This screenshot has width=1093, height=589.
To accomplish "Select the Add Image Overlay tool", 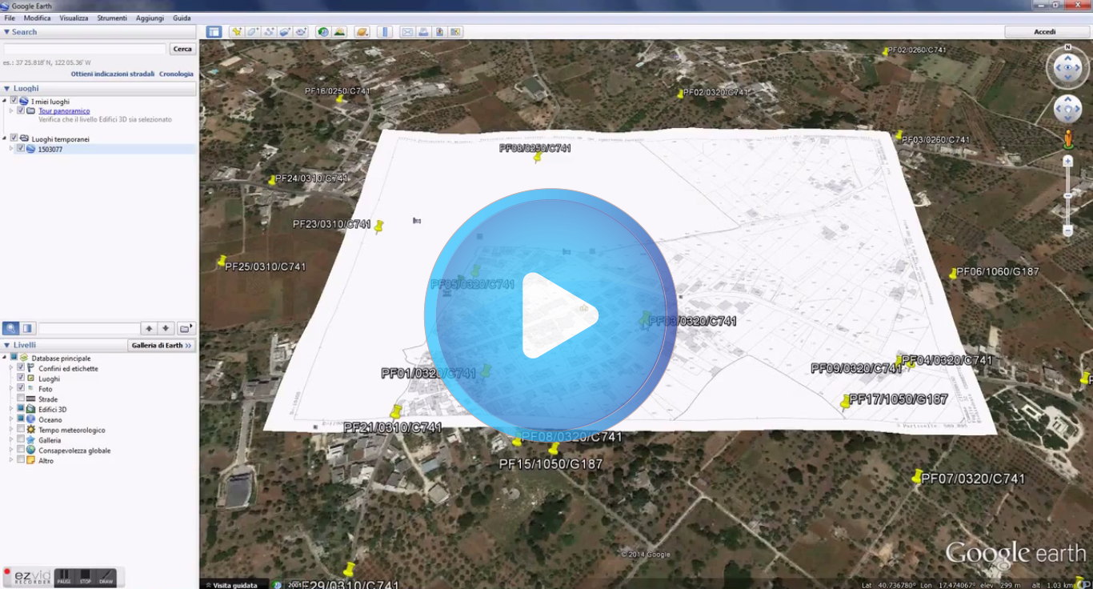I will [x=285, y=32].
